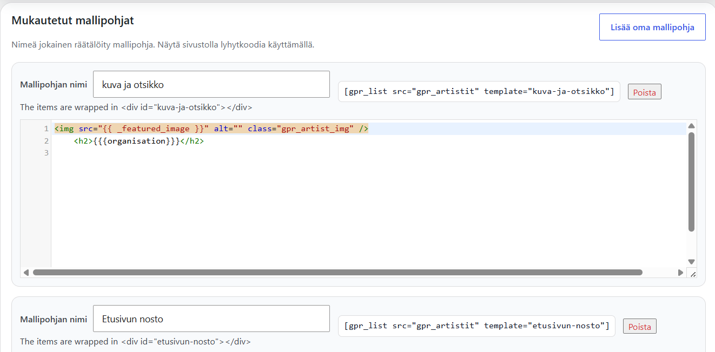Click the horizontal scroll-right arrow

680,273
